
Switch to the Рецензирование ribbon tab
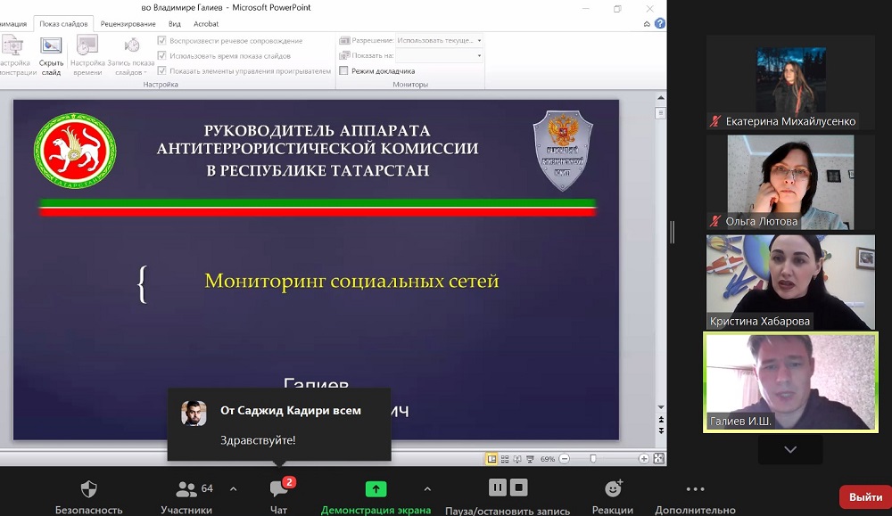pyautogui.click(x=127, y=24)
